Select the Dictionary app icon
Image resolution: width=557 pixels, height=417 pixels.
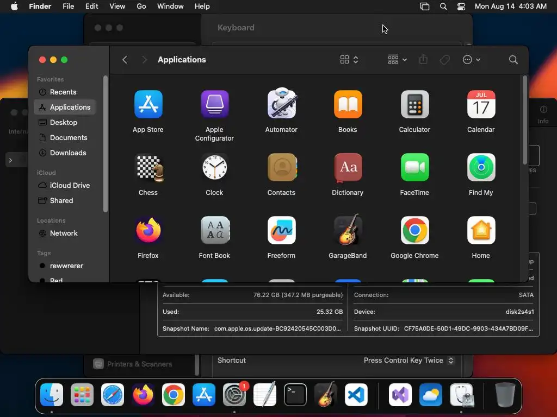click(x=348, y=167)
